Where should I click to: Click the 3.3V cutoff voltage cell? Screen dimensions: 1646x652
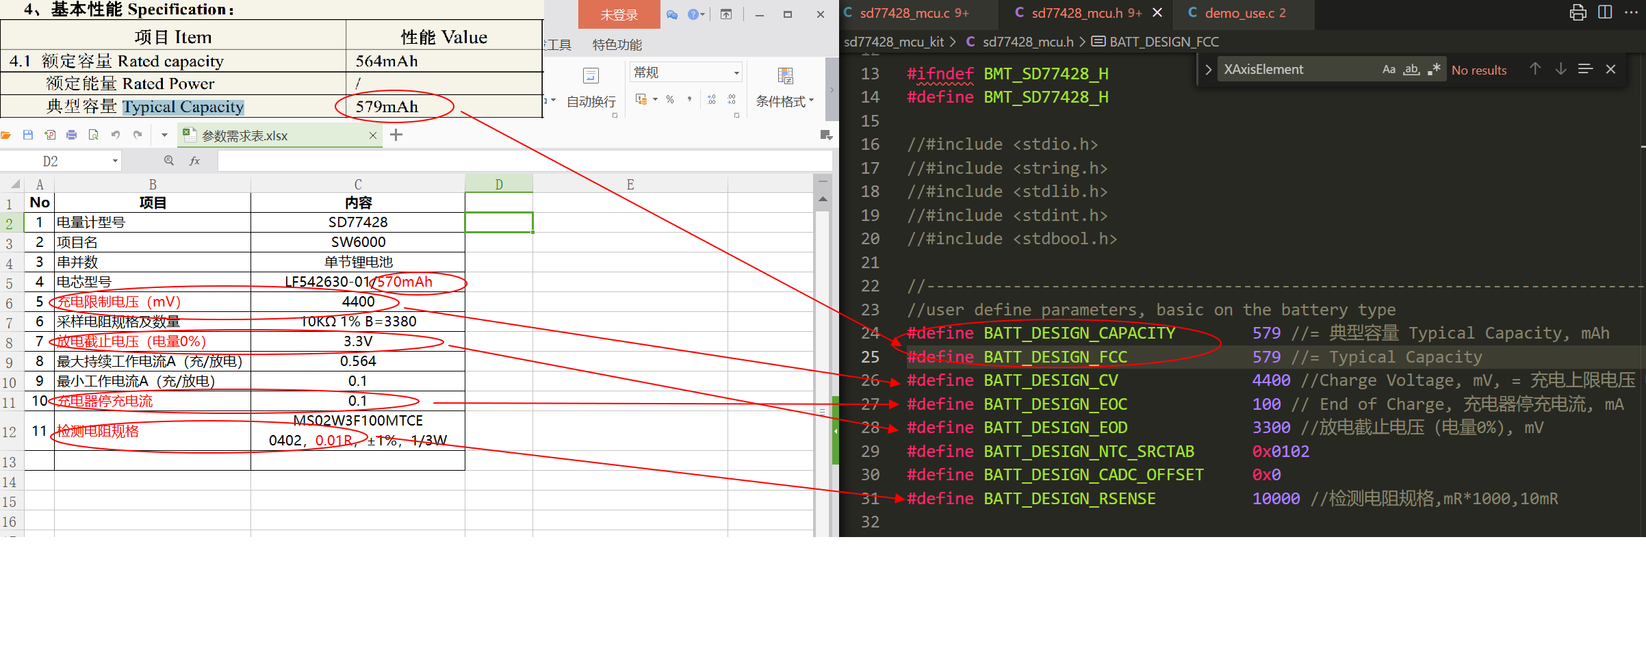358,341
